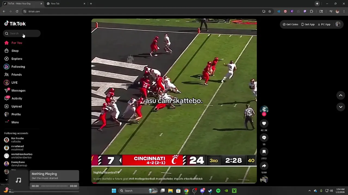348x195 pixels.
Task: Open the For You feed
Action: pos(13,43)
